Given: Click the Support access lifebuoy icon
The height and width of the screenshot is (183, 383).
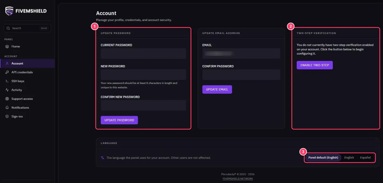Looking at the screenshot, I should click(7, 99).
